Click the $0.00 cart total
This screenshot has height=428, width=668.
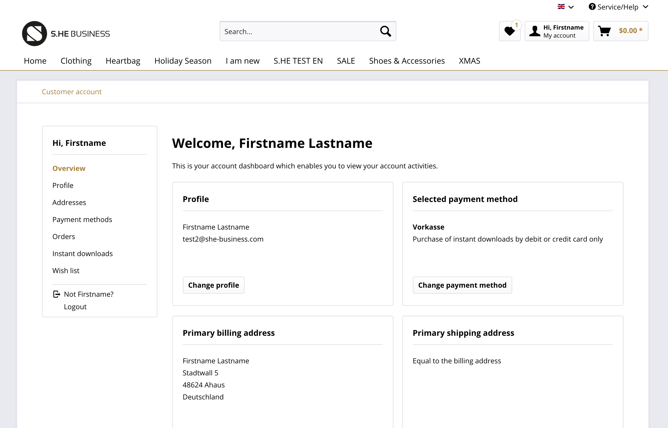(x=630, y=31)
